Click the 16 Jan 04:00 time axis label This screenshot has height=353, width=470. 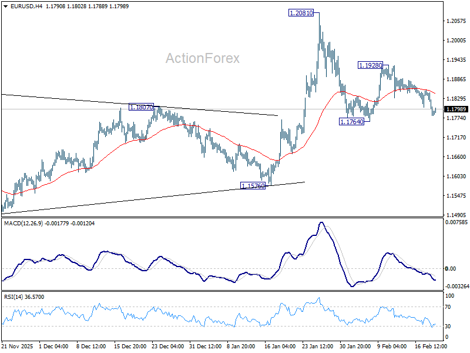click(x=280, y=347)
